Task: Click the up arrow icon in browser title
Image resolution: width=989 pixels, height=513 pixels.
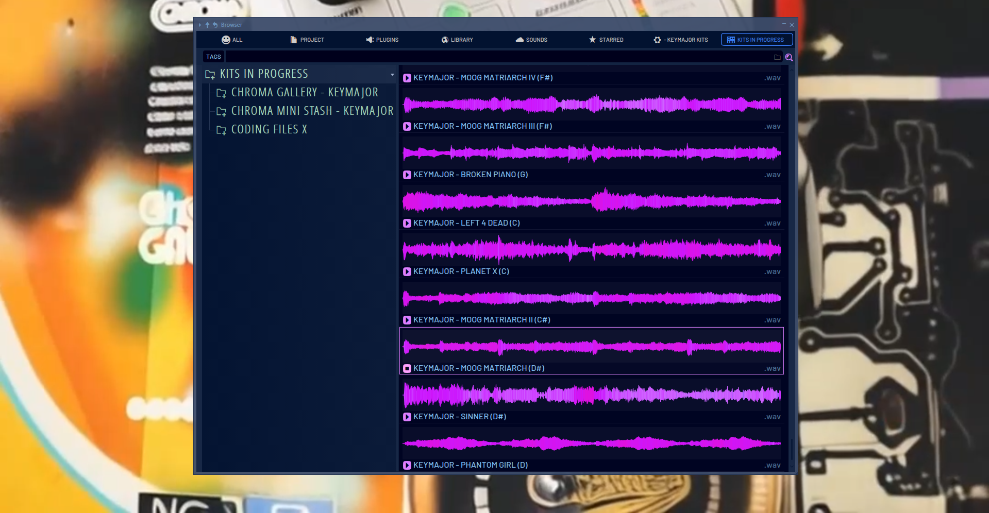Action: [x=207, y=25]
